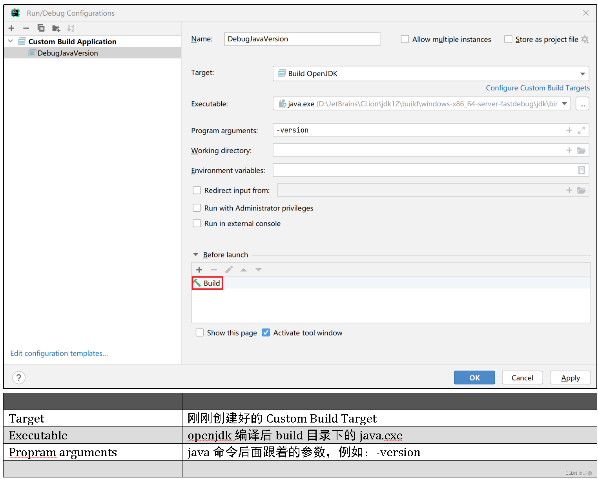
Task: Open the Help question mark button
Action: (x=19, y=377)
